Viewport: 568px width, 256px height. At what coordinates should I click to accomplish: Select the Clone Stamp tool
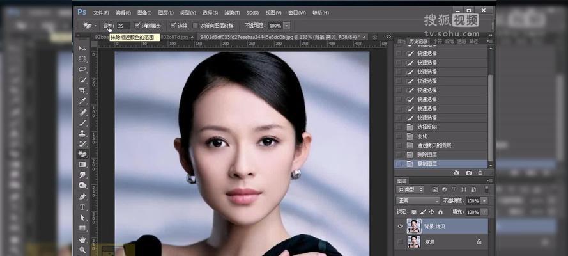(x=82, y=133)
